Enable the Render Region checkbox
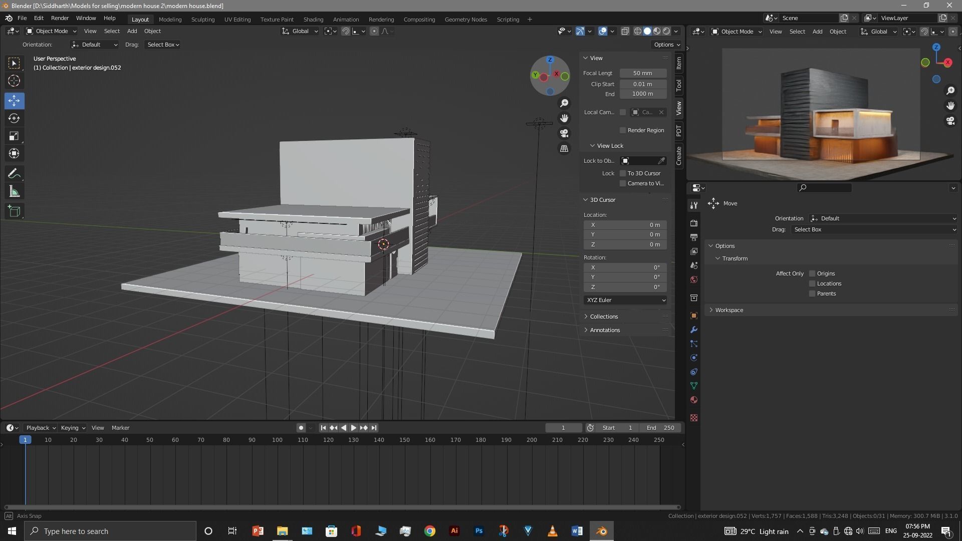The width and height of the screenshot is (962, 541). (x=623, y=130)
